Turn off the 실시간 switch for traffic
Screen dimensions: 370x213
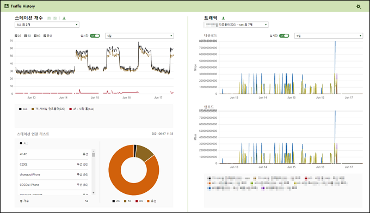point(284,35)
